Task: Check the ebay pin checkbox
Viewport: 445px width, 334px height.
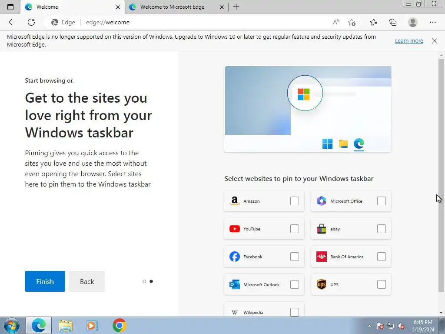Action: [x=382, y=229]
